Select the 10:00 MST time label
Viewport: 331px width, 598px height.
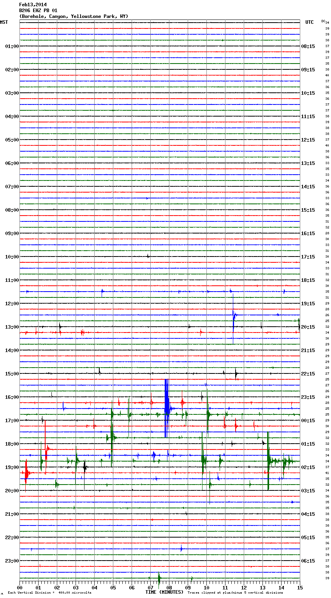pyautogui.click(x=12, y=257)
